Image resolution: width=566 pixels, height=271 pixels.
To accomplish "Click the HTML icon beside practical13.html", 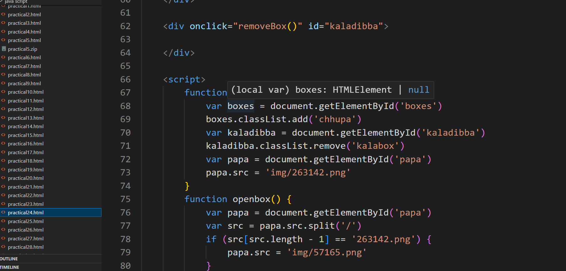I will [x=3, y=118].
